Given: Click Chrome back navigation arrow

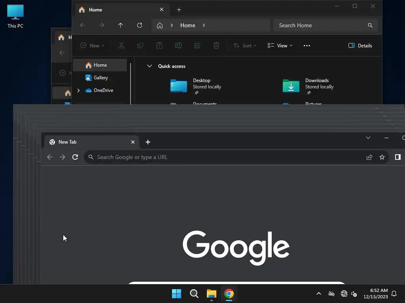Looking at the screenshot, I should tap(50, 157).
